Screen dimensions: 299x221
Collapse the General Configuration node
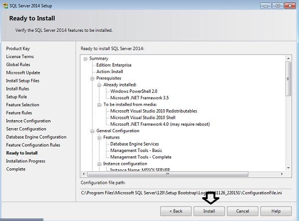92,131
